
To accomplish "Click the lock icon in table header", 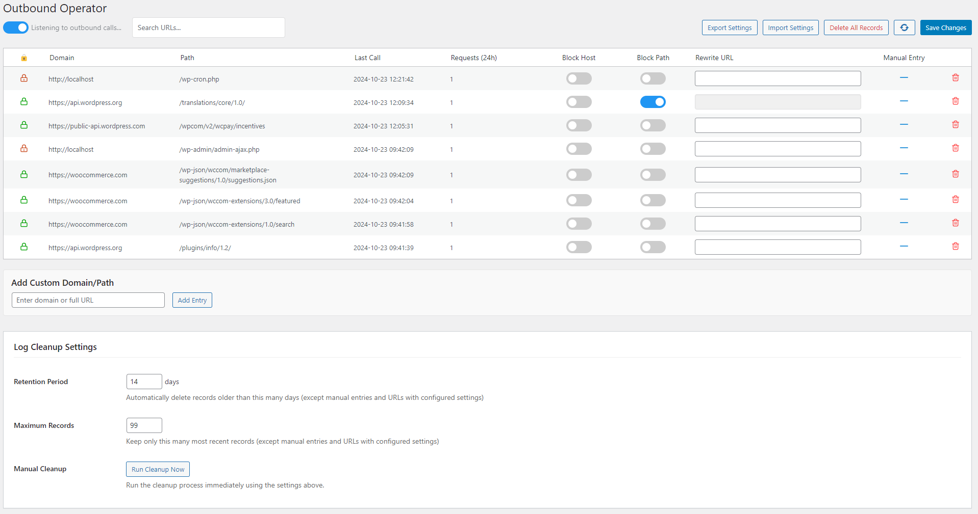I will click(24, 58).
